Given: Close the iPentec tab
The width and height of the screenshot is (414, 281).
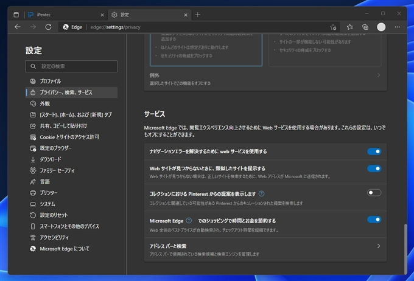Looking at the screenshot, I should click(x=102, y=15).
